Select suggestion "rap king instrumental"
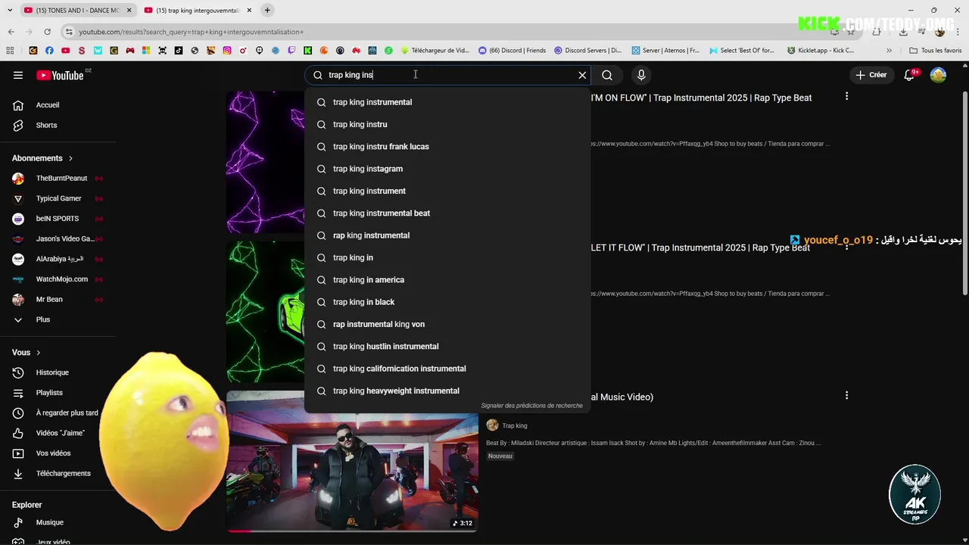 447,235
